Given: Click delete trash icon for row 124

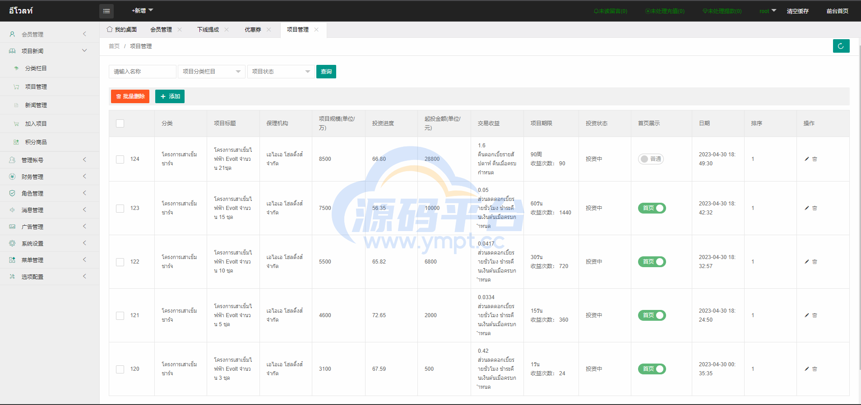Looking at the screenshot, I should coord(815,159).
